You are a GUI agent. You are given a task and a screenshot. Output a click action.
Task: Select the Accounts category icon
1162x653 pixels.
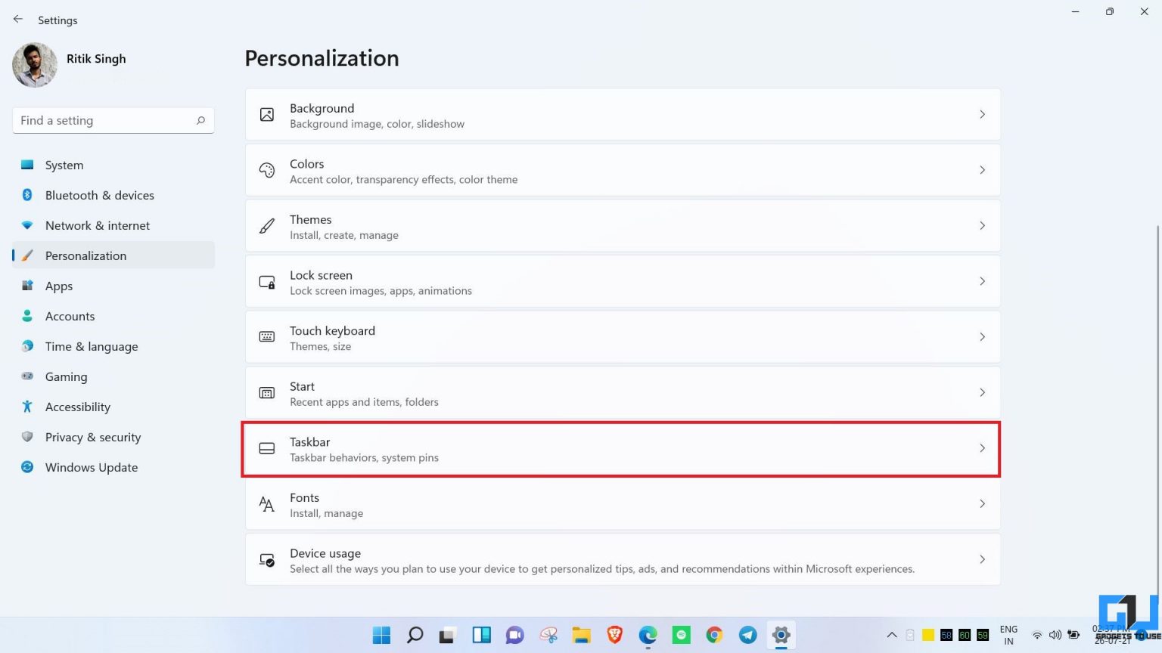[x=27, y=316]
